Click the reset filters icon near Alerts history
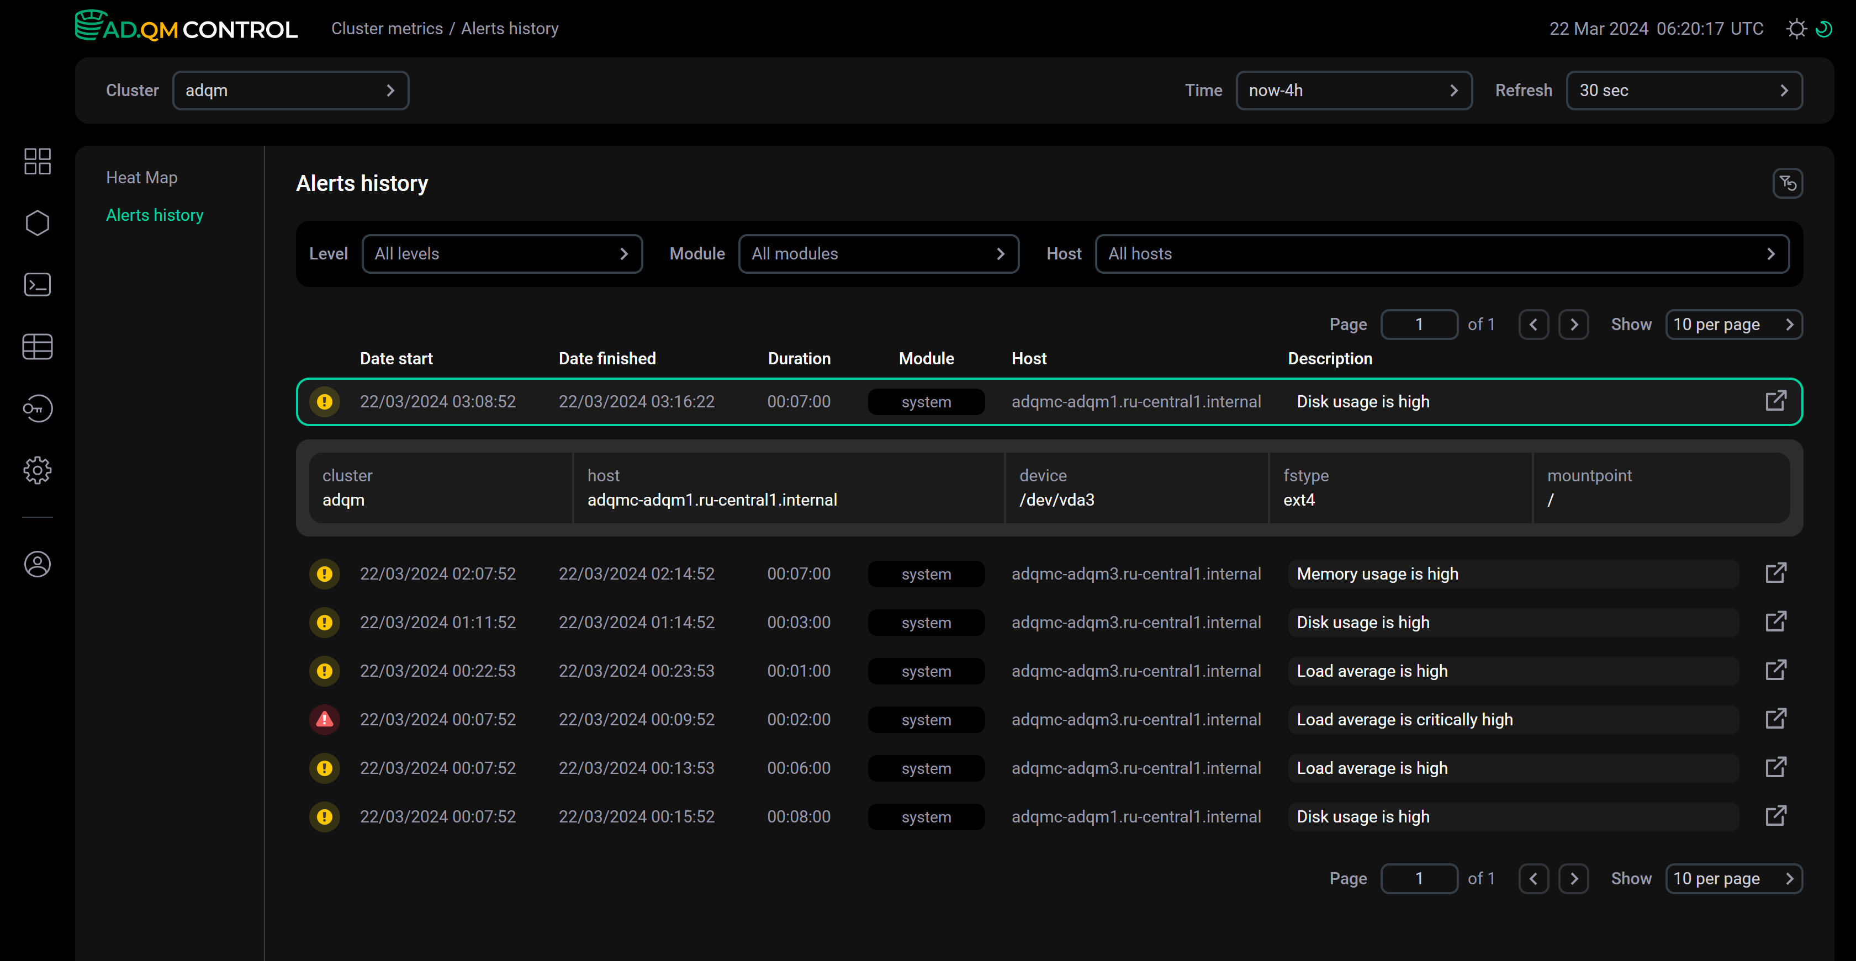The width and height of the screenshot is (1856, 961). point(1787,184)
